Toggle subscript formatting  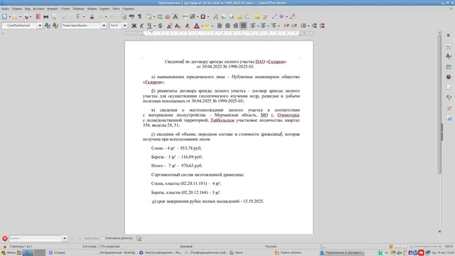178,26
